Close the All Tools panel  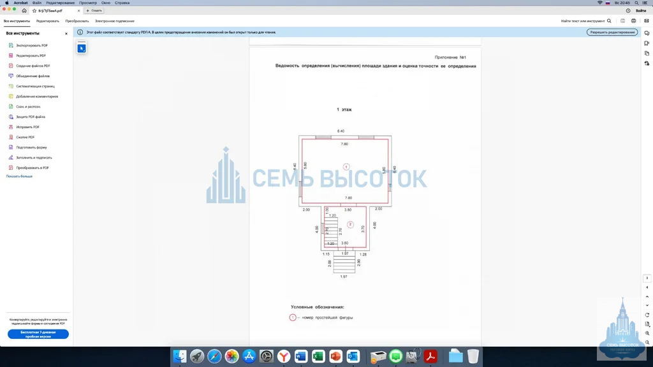[x=66, y=34]
